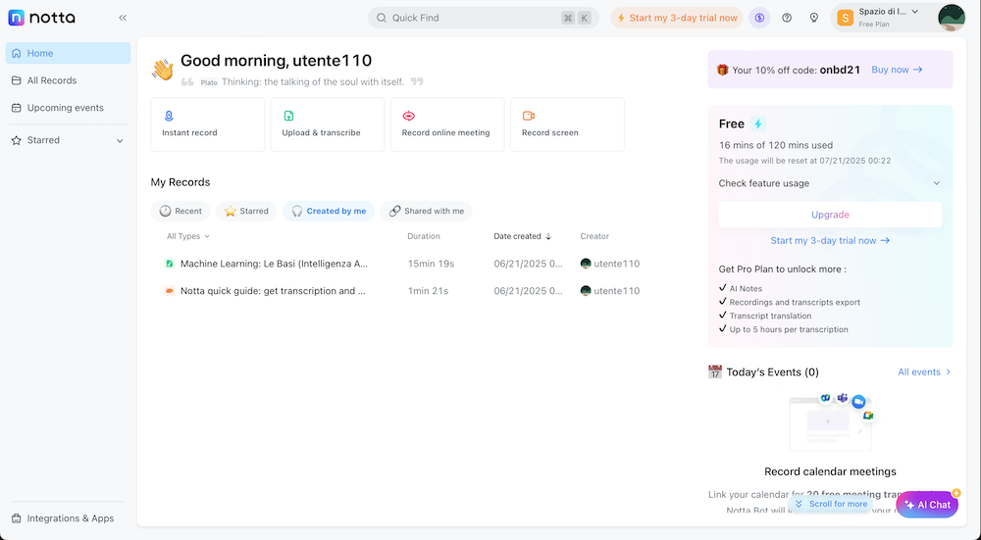Click the Zoom icon in calendar illustration
The width and height of the screenshot is (981, 540).
858,401
